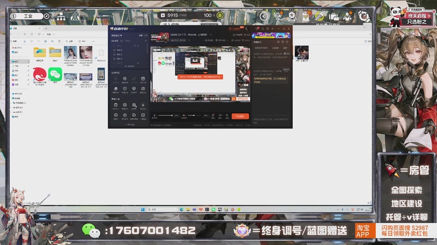The image size is (437, 245).
Task: Click the user avatar in streaming app title bar
Action: 246,29
